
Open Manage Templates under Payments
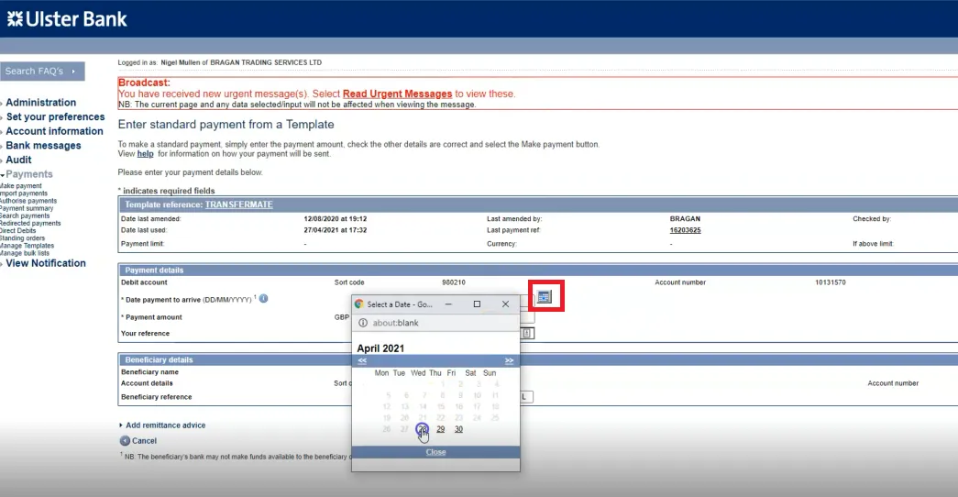coord(27,246)
